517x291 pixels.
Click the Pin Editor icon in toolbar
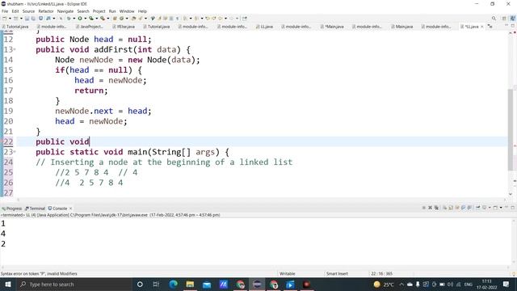pyautogui.click(x=245, y=19)
